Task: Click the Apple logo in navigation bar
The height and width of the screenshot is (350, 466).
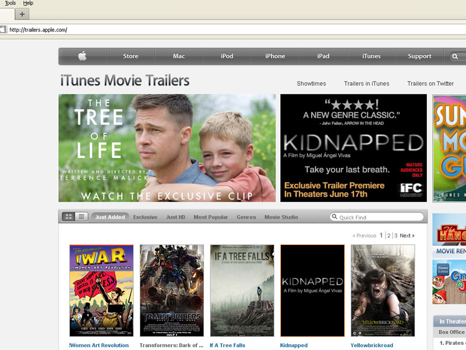Action: 82,56
